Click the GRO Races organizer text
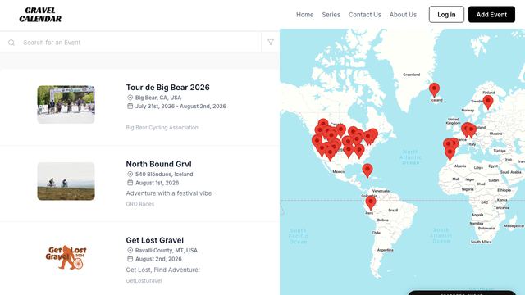The image size is (525, 295). click(140, 204)
